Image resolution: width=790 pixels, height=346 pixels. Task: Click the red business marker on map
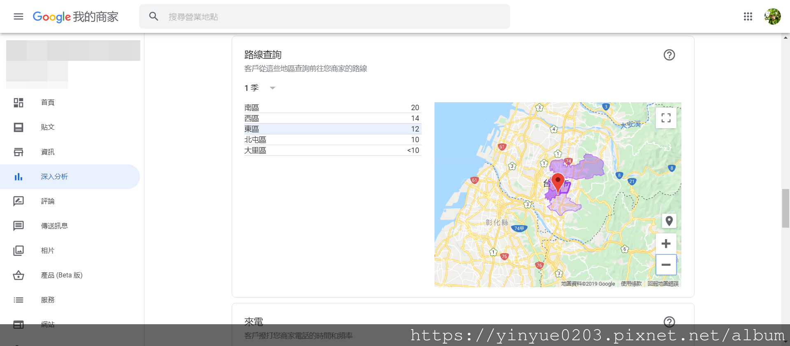(558, 182)
